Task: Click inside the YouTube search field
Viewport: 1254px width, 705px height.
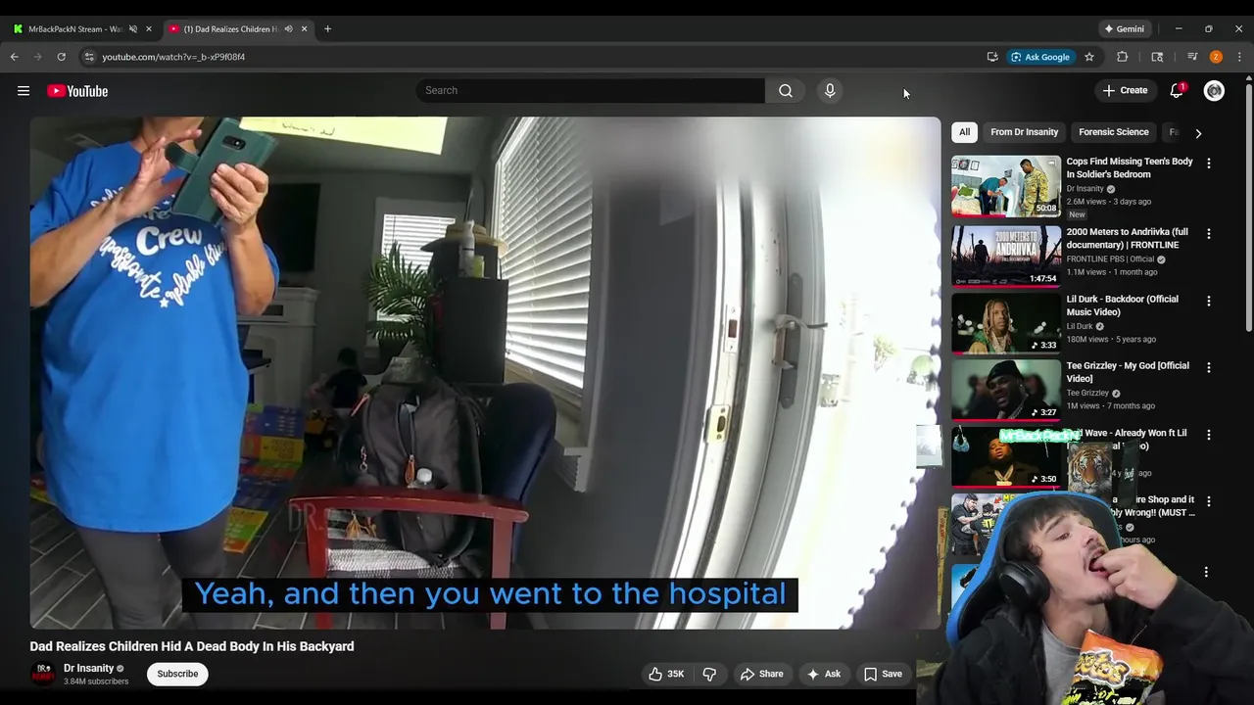Action: (590, 91)
